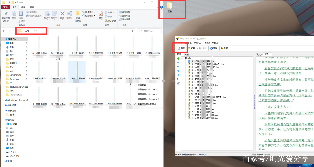314x167 pixels.
Task: Click 历史记录 (History) in the ribbon
Action: pyautogui.click(x=110, y=21)
